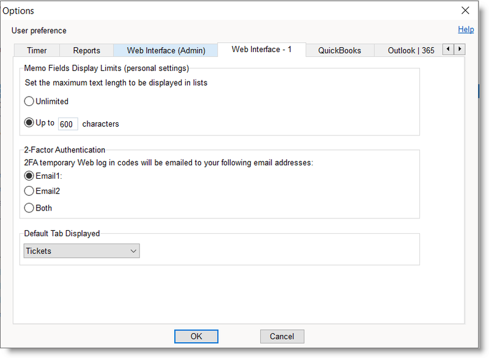Image resolution: width=489 pixels, height=358 pixels.
Task: Choose Email2 for 2FA codes
Action: [x=29, y=192]
